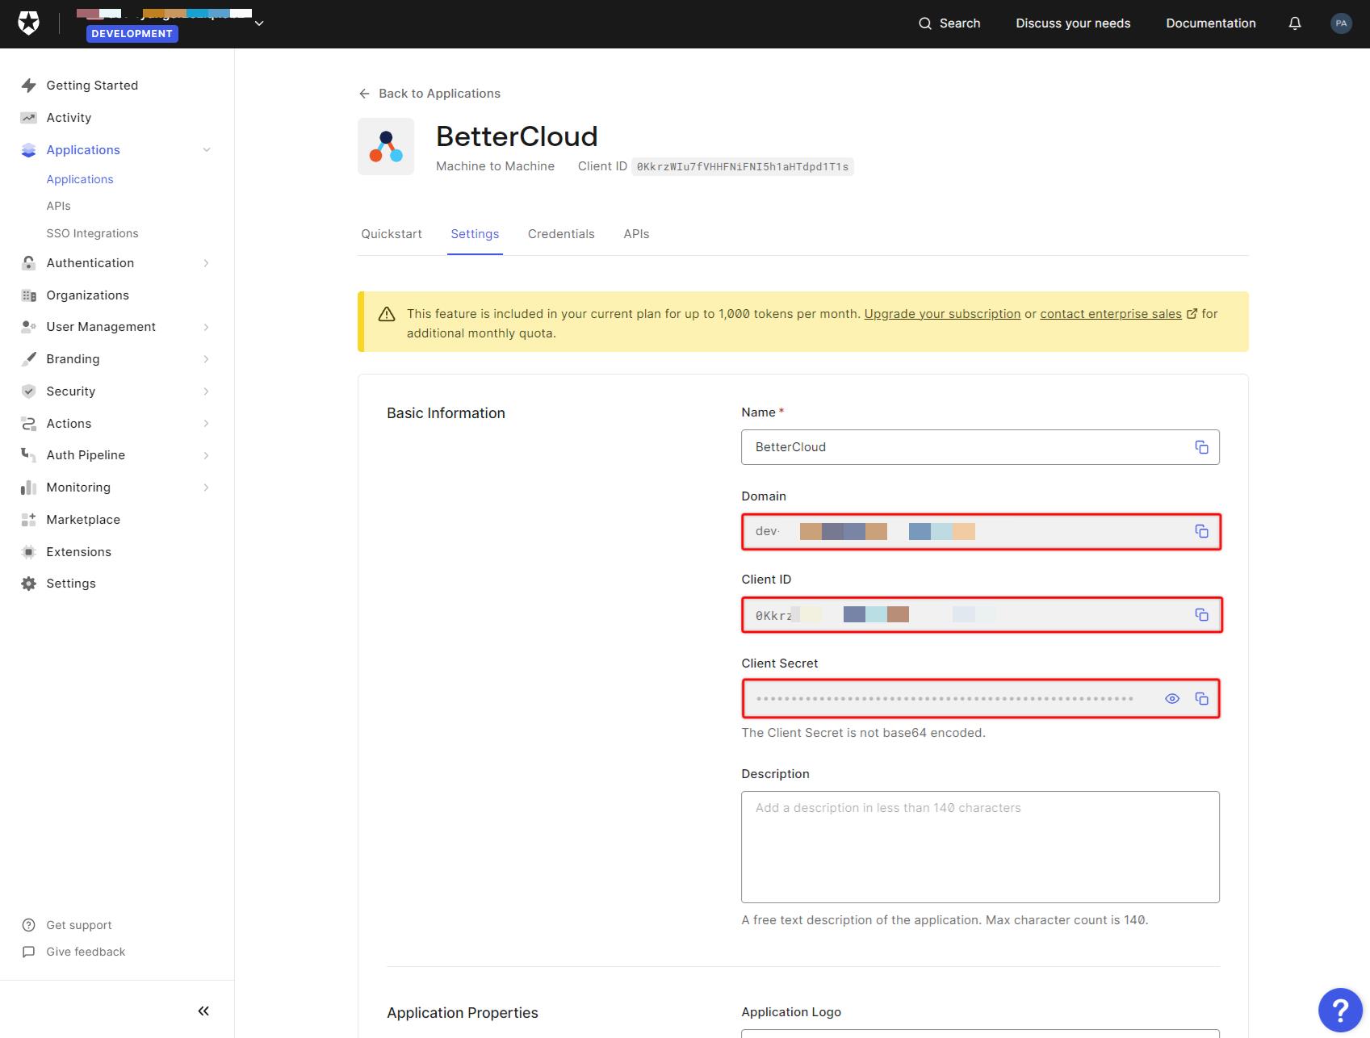This screenshot has width=1370, height=1038.
Task: Open the Search panel
Action: coord(949,23)
